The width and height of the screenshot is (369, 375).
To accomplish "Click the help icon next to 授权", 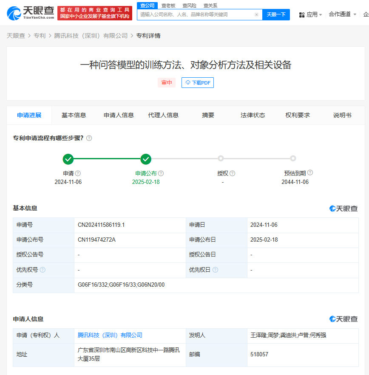I will coord(233,173).
